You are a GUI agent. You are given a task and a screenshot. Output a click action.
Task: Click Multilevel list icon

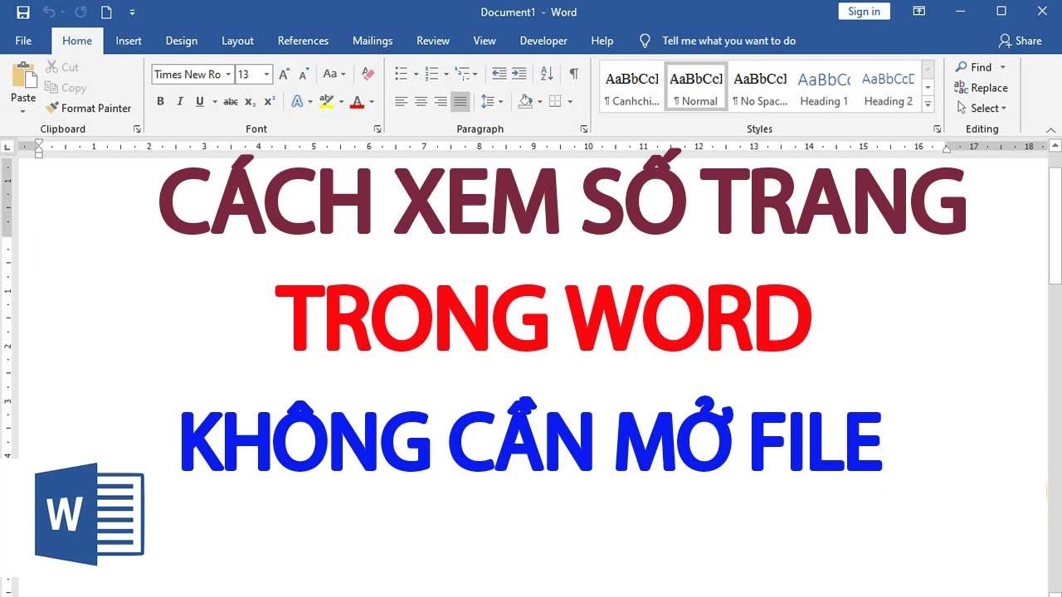tap(463, 74)
